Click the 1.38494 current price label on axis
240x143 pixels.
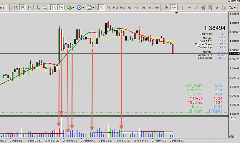tap(234, 53)
